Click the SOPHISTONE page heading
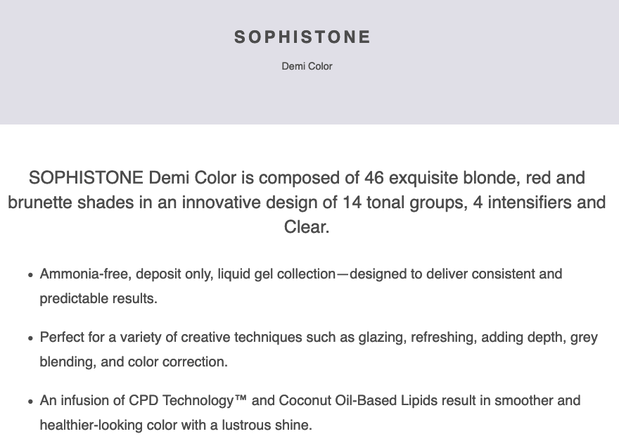The height and width of the screenshot is (441, 619). point(302,37)
